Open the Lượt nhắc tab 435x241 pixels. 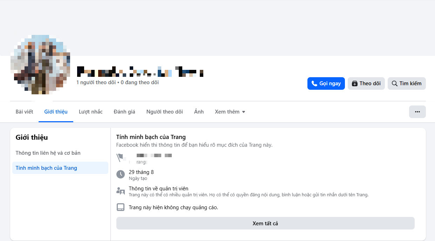[91, 112]
